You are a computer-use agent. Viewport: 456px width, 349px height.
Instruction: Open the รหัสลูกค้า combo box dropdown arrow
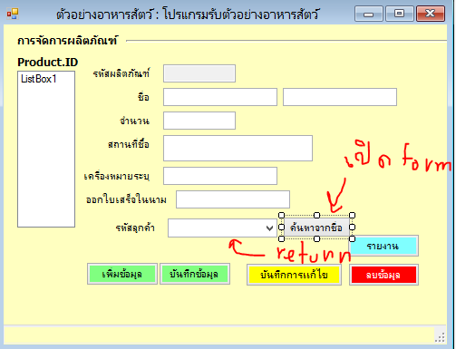pyautogui.click(x=269, y=228)
